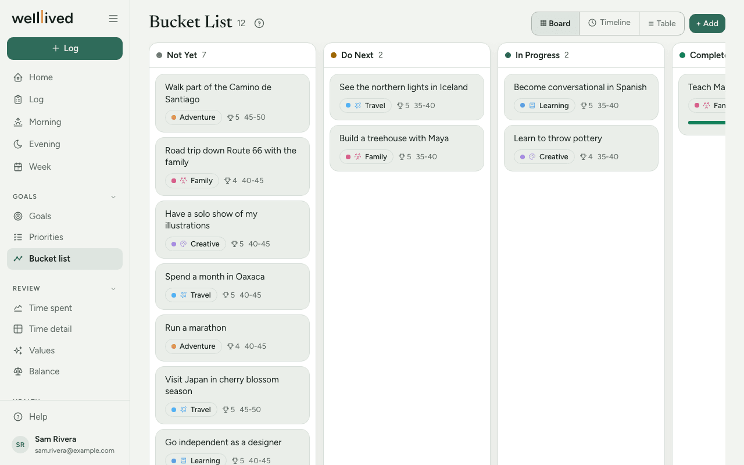Collapse the REVIEW sidebar section

coord(113,288)
